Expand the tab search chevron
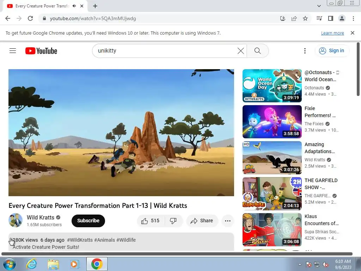 [x=319, y=6]
